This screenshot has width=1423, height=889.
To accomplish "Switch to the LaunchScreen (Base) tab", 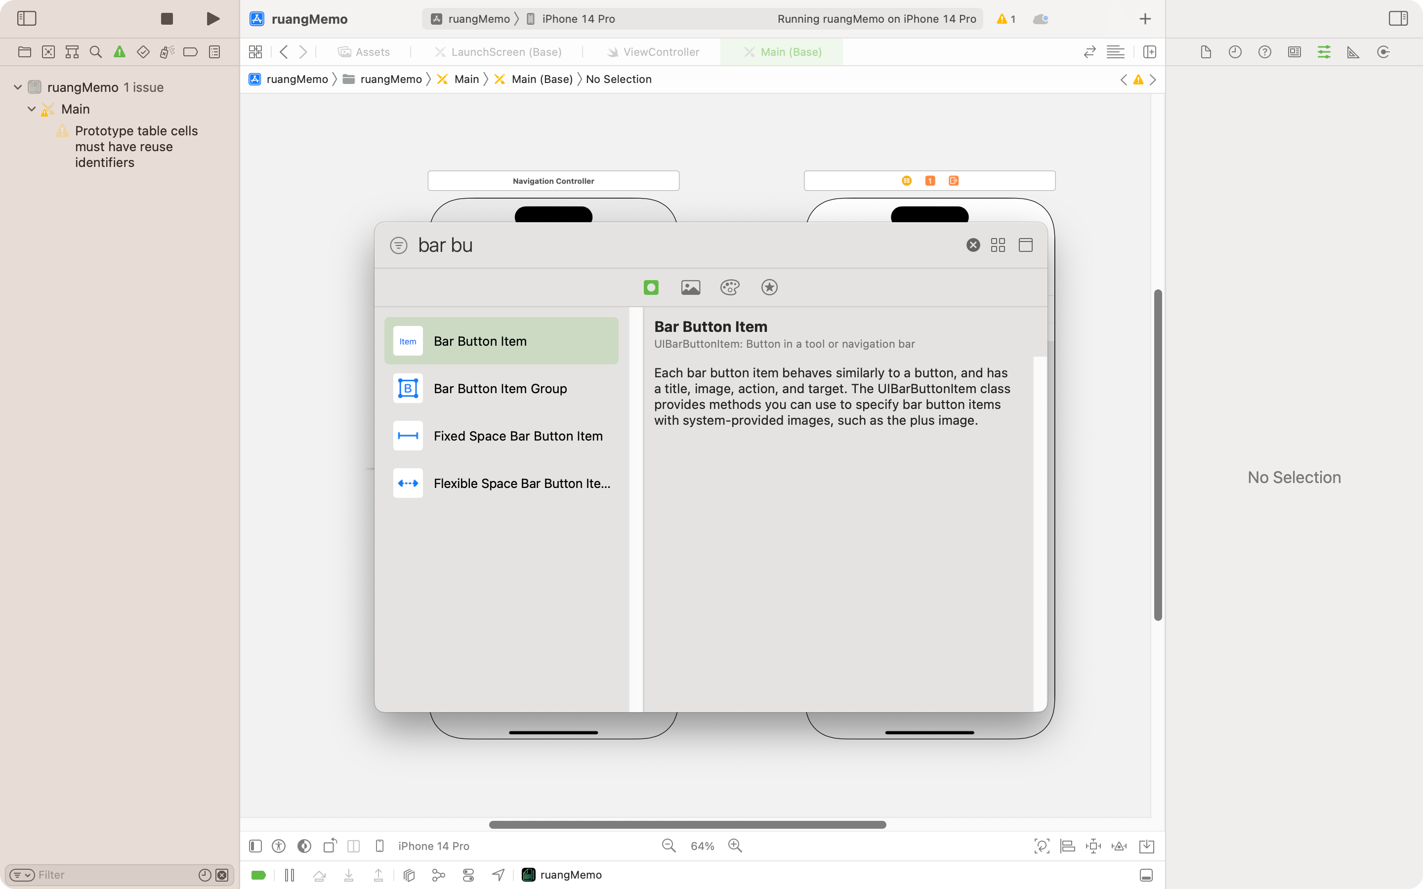I will [x=498, y=52].
